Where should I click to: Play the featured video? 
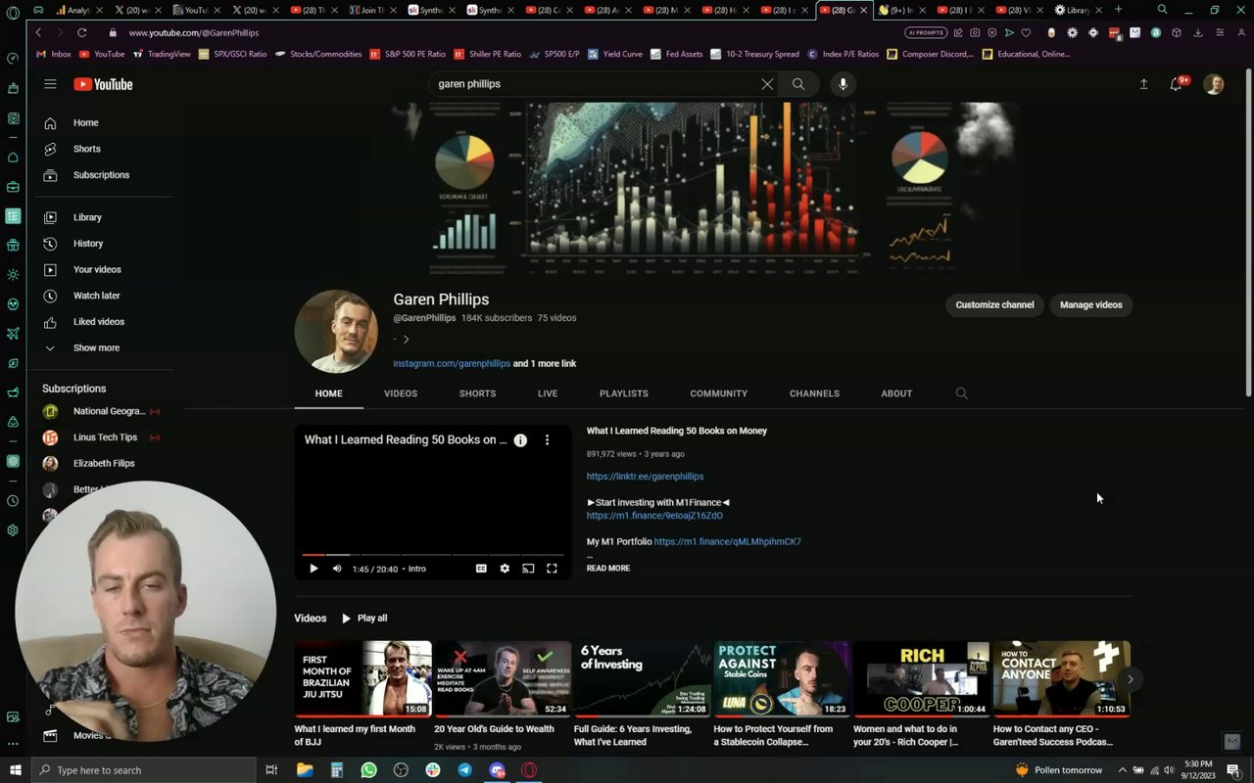313,569
